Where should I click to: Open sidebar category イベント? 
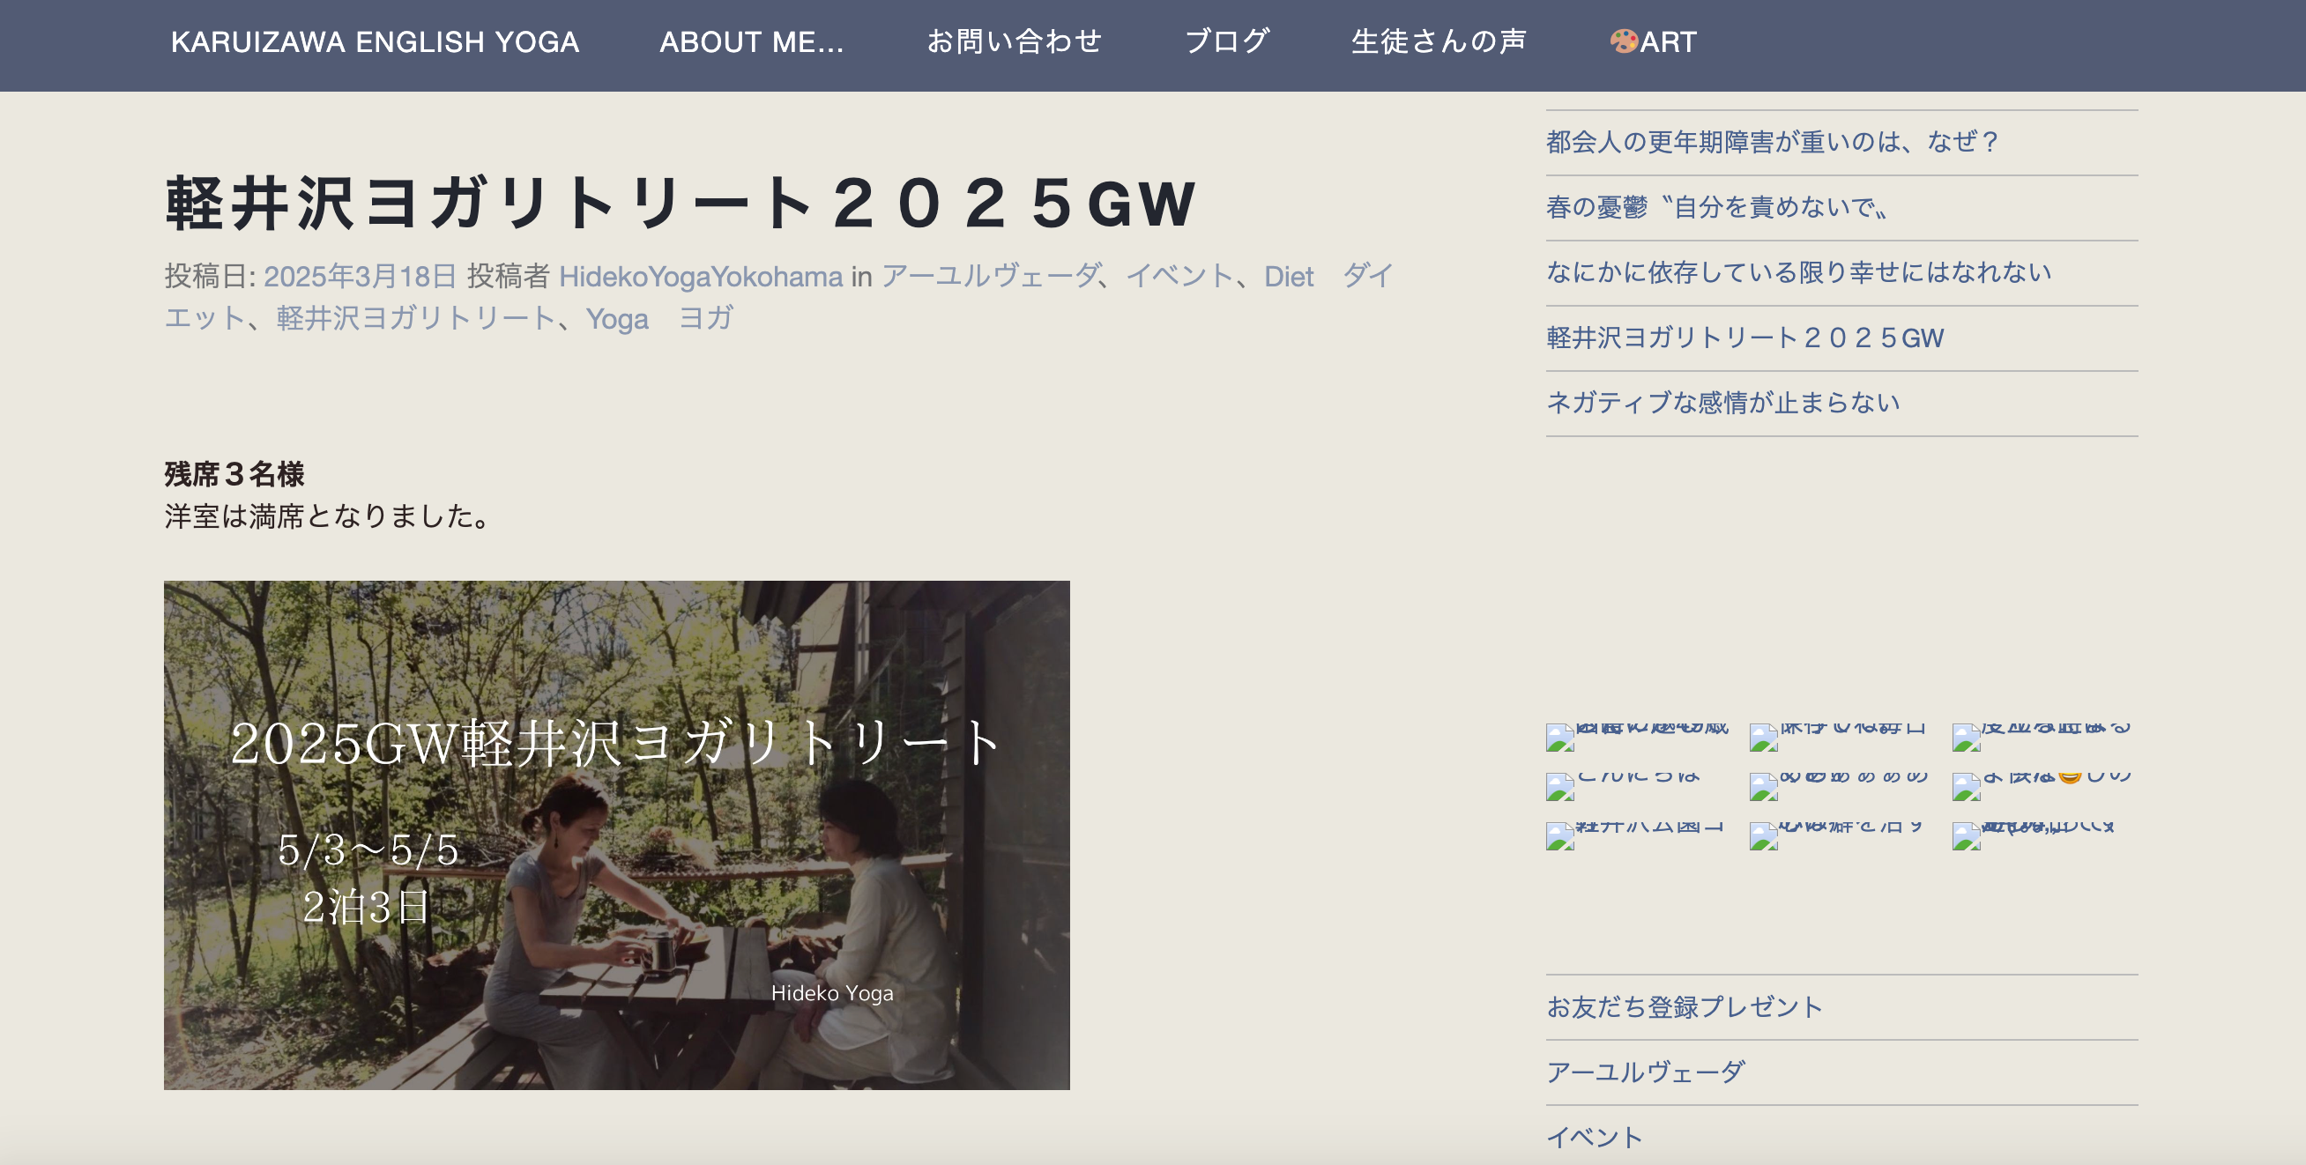1595,1138
